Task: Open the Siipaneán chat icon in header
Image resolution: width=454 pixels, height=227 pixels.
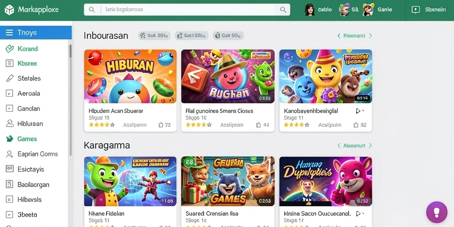Action: pos(415,10)
